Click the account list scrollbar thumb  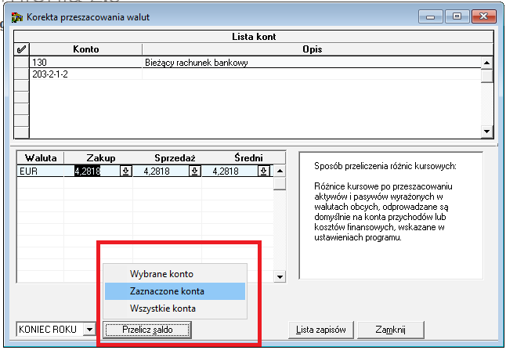(x=486, y=76)
